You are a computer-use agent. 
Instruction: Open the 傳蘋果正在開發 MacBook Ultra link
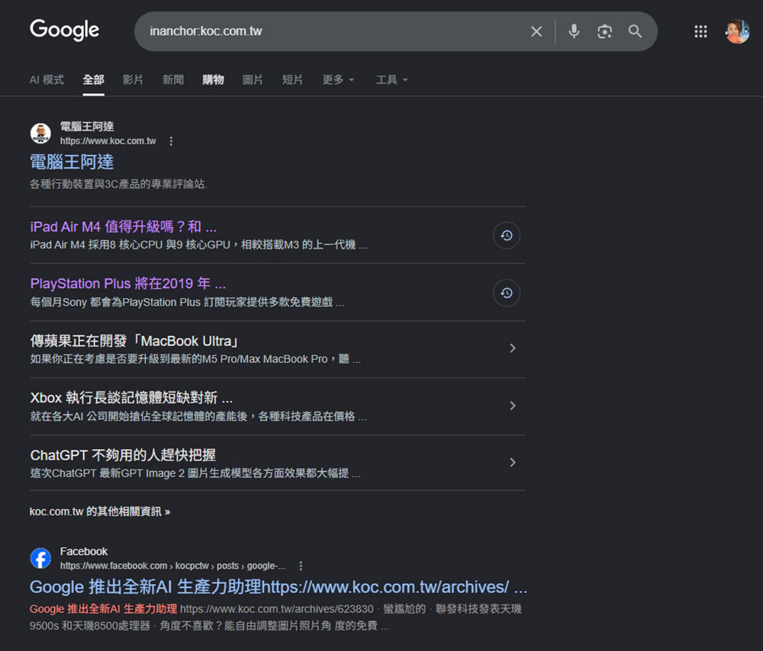pyautogui.click(x=134, y=341)
